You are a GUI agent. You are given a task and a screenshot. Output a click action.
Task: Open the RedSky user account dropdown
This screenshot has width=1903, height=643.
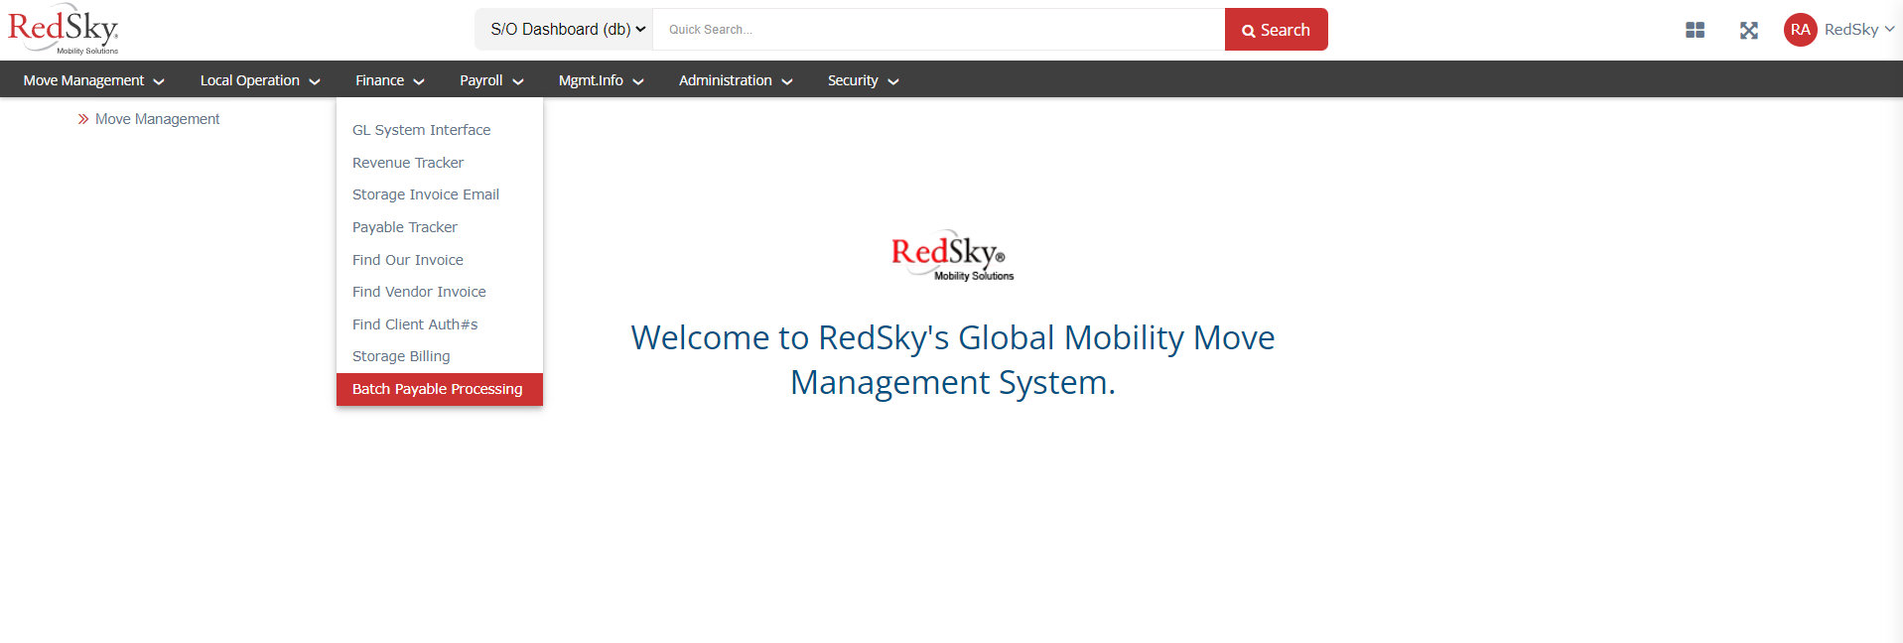tap(1859, 30)
